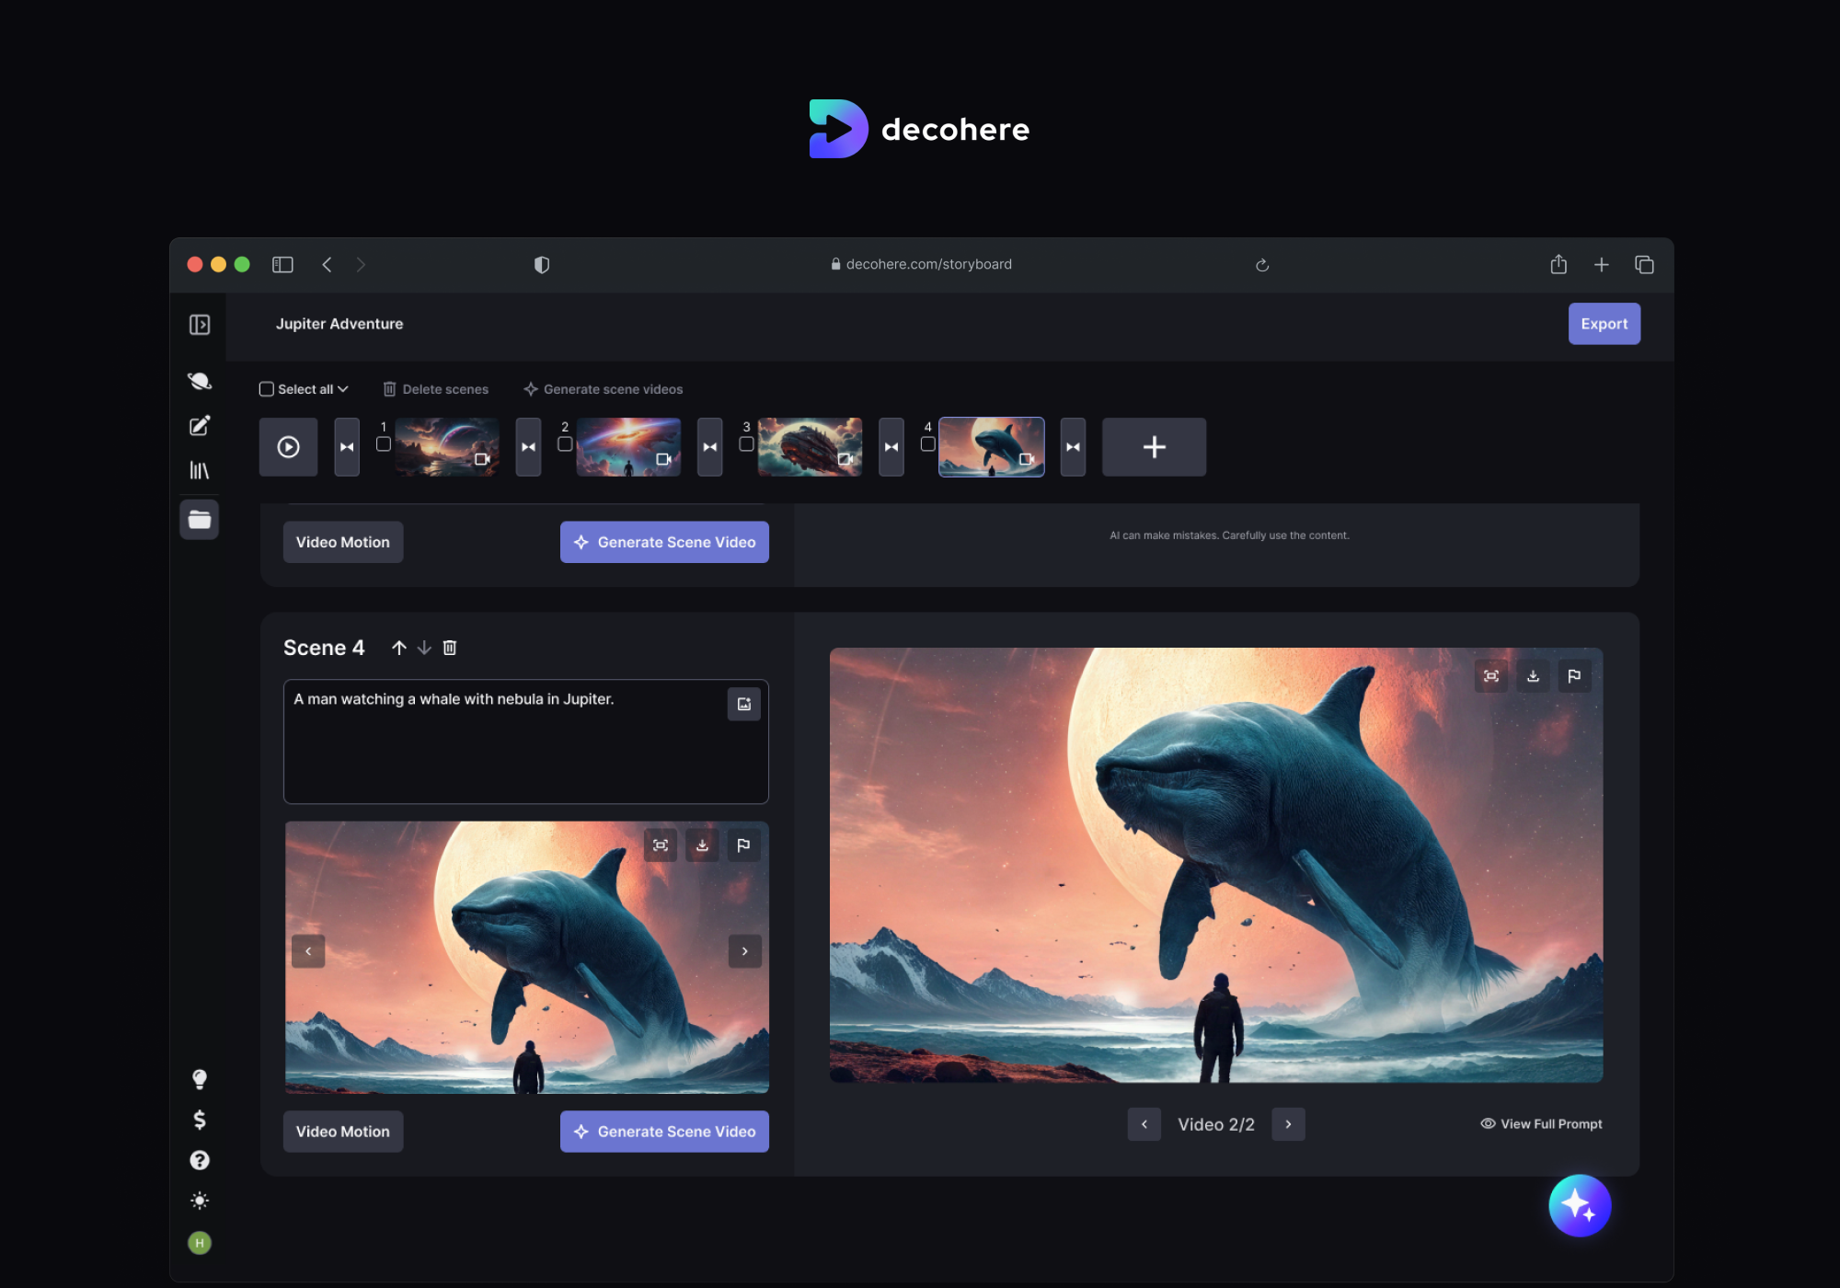The width and height of the screenshot is (1840, 1288).
Task: Delete Scene 4 with trash icon
Action: 450,648
